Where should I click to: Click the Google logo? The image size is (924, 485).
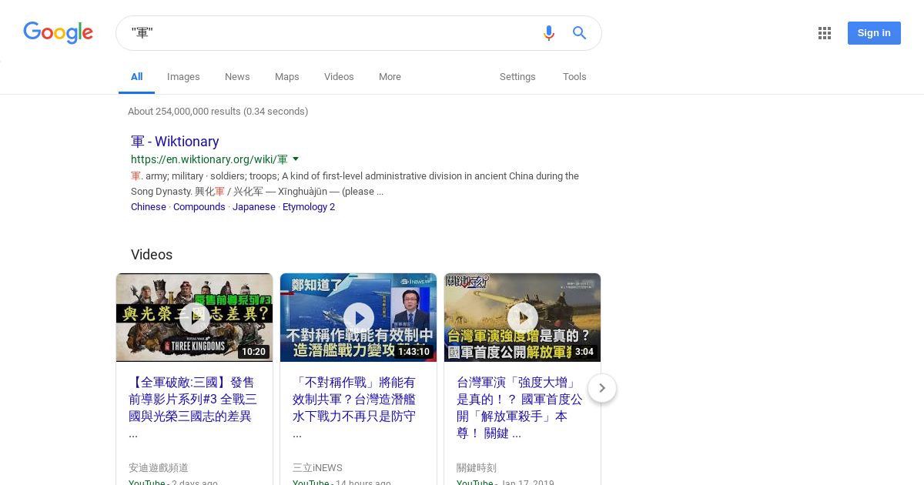coord(58,32)
